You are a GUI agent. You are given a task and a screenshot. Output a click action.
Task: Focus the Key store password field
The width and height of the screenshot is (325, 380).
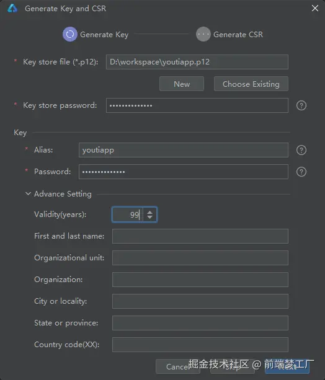tap(197, 105)
